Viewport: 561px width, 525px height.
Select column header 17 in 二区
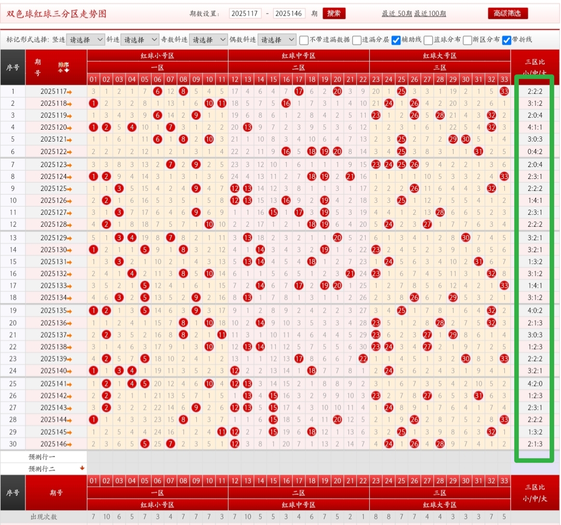coord(299,79)
